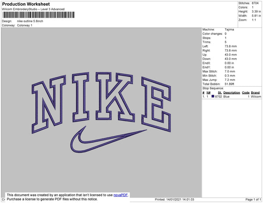Click the blue thread color swatch
This screenshot has width=263, height=203.
(213, 96)
